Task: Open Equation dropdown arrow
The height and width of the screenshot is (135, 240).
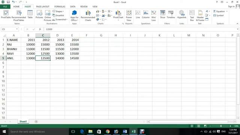Action: [x=227, y=11]
